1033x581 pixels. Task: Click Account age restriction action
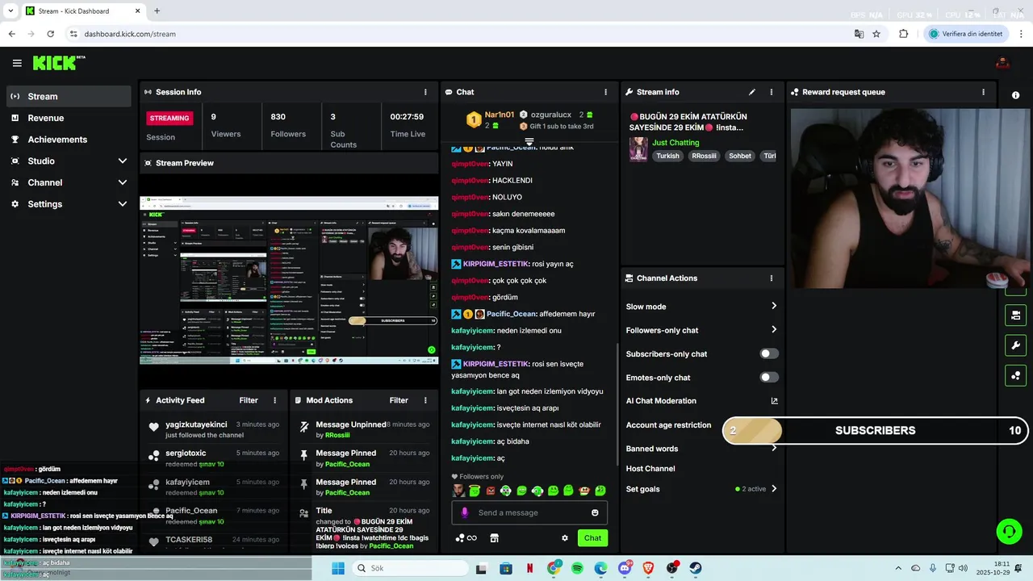[668, 425]
